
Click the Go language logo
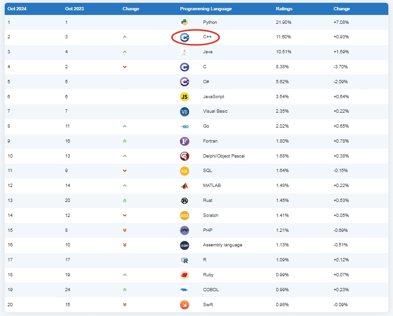click(x=185, y=126)
